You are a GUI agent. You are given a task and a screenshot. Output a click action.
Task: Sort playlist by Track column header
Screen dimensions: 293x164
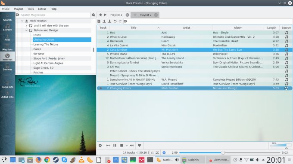pos(103,27)
